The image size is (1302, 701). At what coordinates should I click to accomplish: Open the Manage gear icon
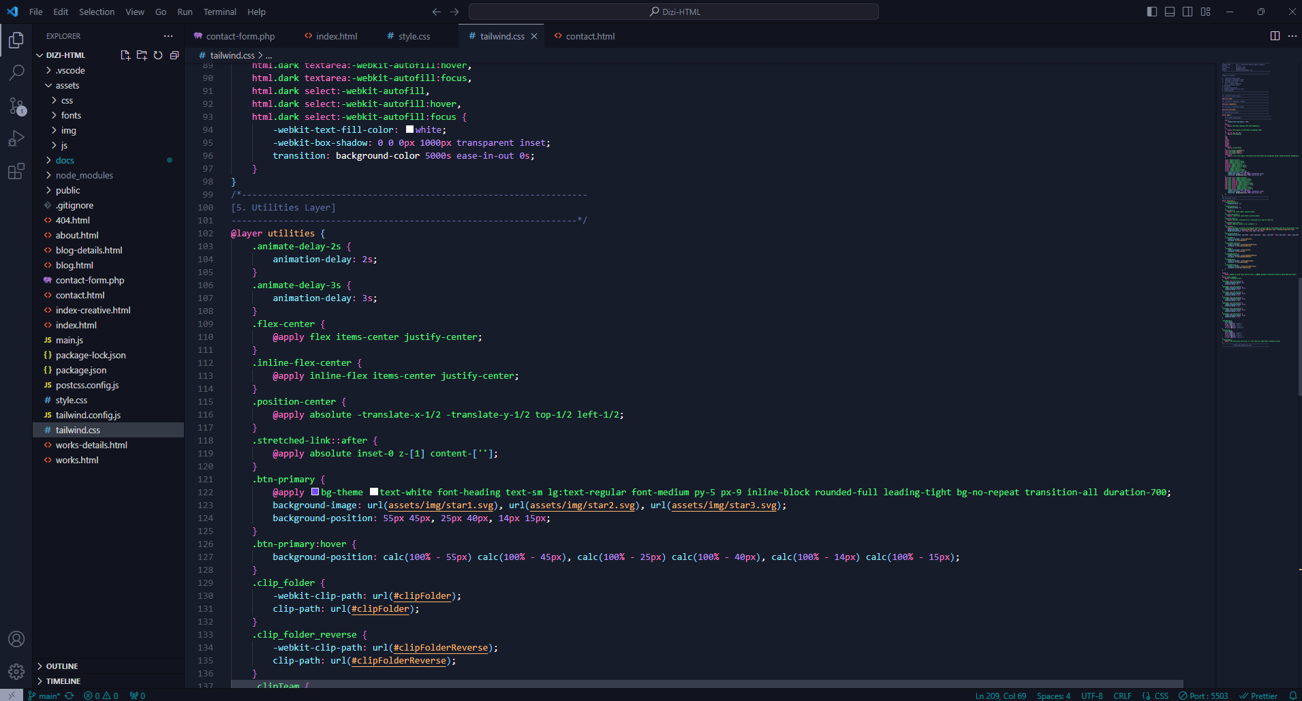(16, 672)
